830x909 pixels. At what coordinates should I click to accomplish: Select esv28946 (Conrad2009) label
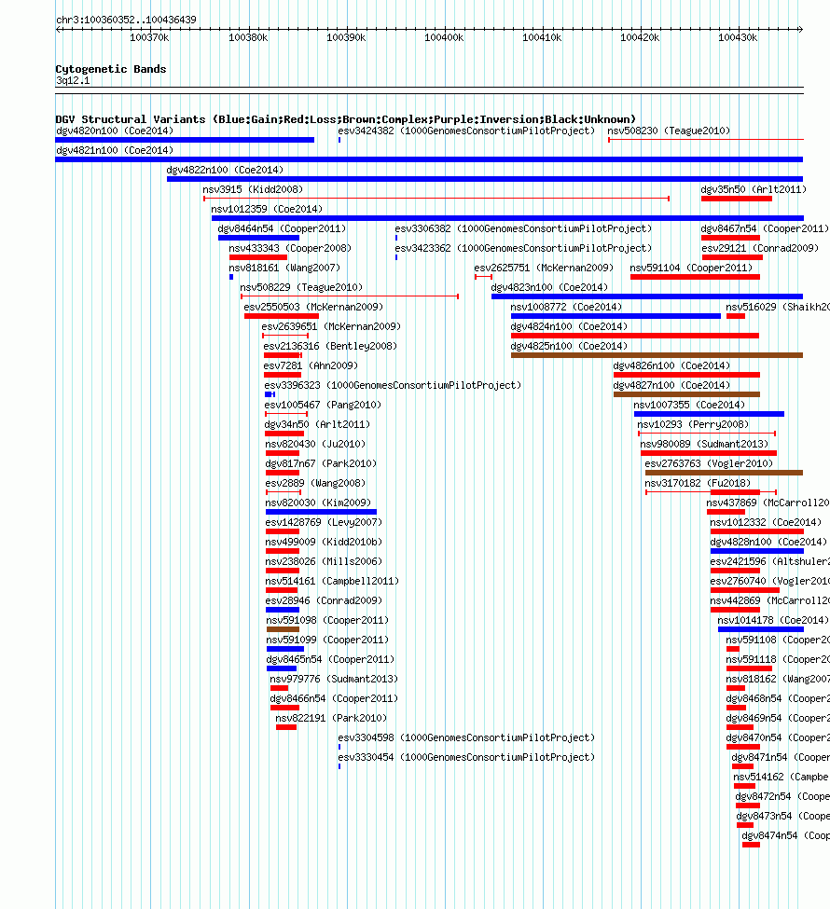[324, 601]
